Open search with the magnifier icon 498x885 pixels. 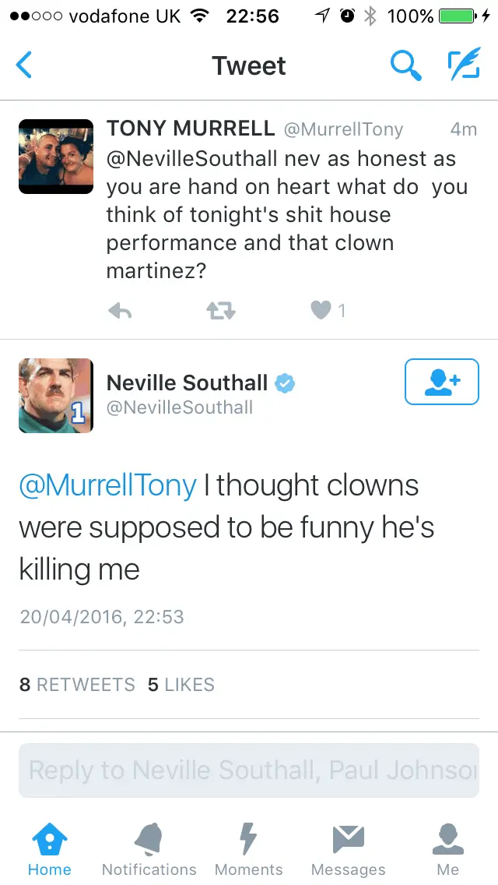[405, 65]
